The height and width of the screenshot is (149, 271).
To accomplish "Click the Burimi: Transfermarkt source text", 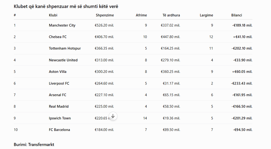I will point(34,145).
